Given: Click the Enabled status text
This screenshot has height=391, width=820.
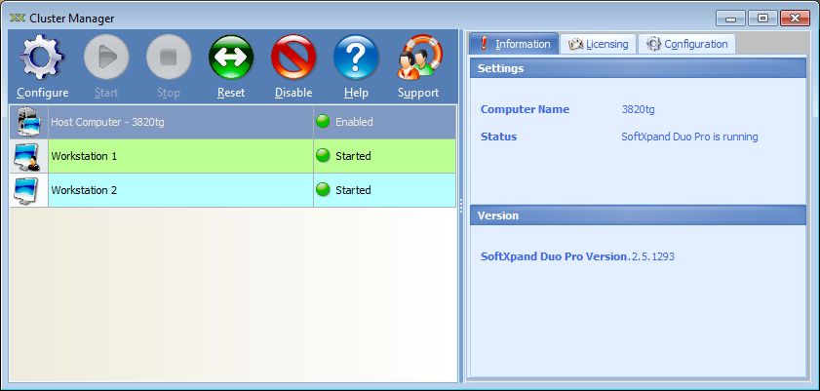Looking at the screenshot, I should click(x=354, y=122).
